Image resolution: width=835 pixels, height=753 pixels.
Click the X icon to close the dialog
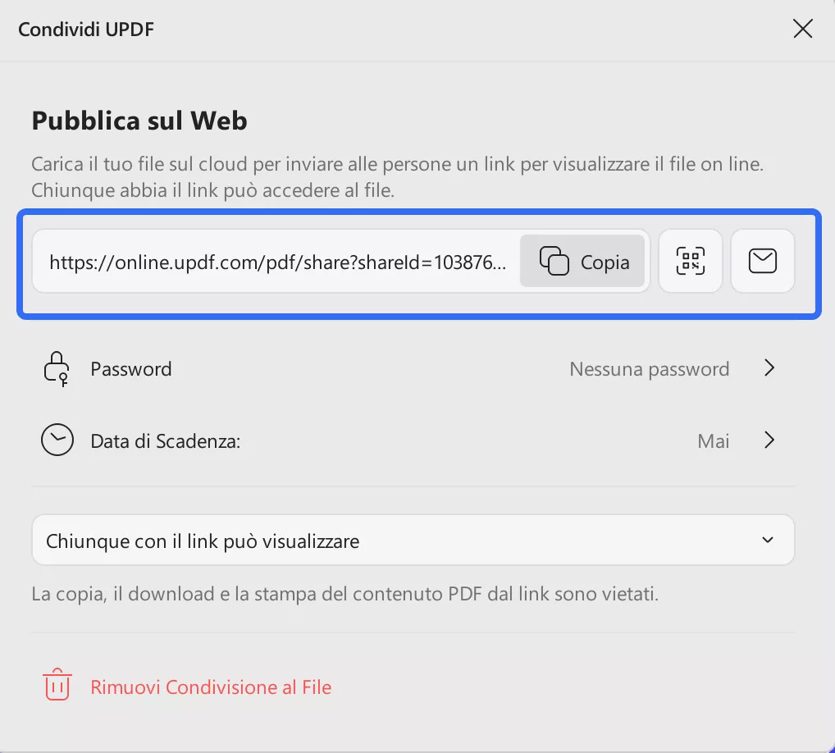tap(802, 28)
